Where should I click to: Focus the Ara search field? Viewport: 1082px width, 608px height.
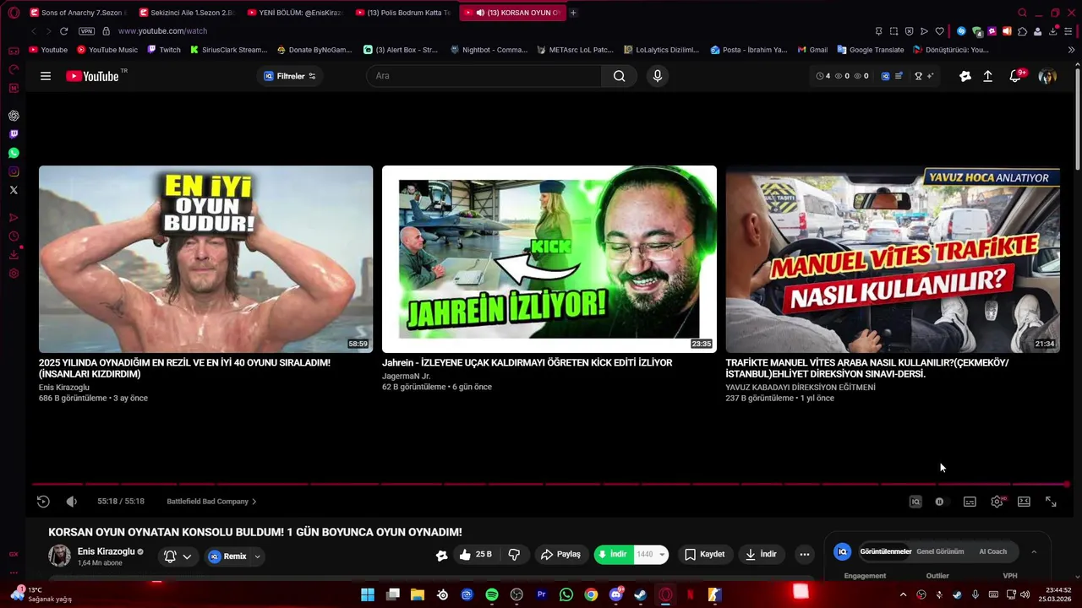(484, 76)
